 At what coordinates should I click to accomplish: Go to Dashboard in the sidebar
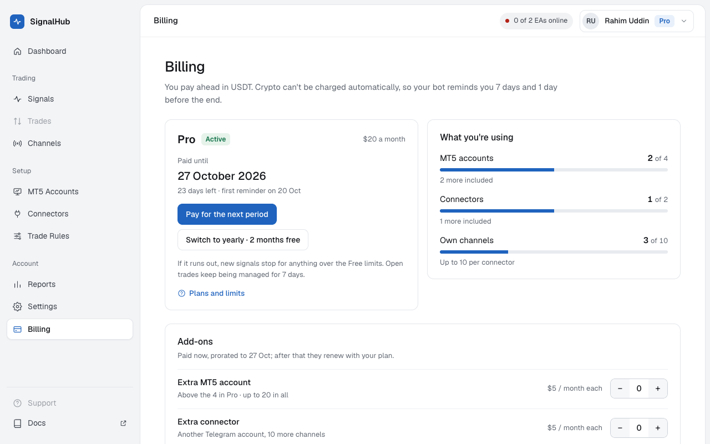tap(70, 51)
